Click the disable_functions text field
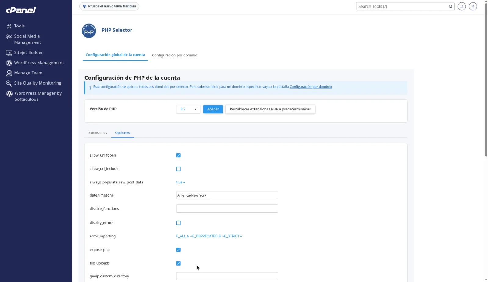This screenshot has width=488, height=282. (227, 209)
